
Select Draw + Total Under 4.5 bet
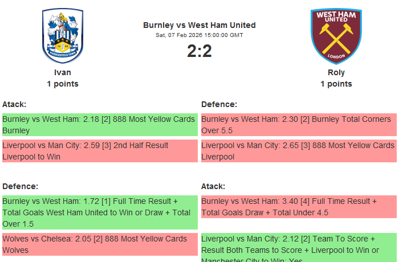coord(299,207)
